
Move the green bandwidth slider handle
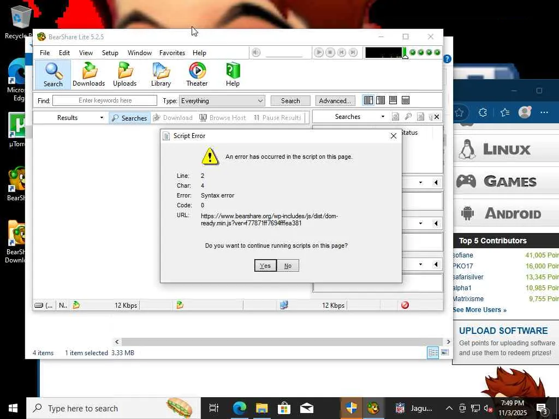(405, 53)
